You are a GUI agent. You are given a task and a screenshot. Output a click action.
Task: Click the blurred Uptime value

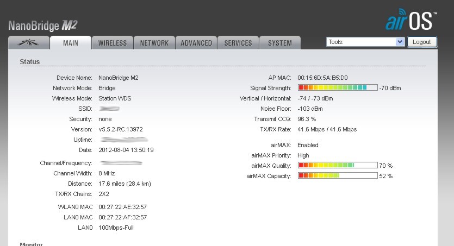click(x=124, y=140)
